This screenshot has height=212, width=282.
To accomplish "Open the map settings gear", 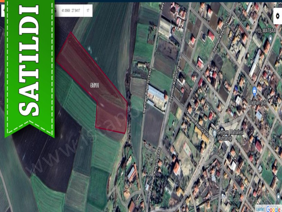I will tap(277, 16).
